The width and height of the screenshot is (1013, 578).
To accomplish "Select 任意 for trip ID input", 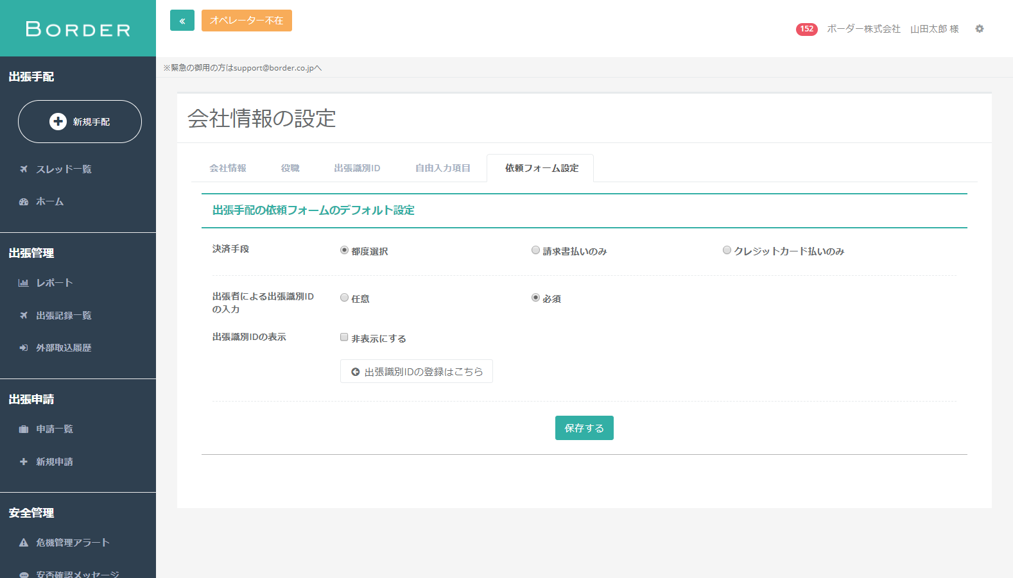I will [344, 298].
